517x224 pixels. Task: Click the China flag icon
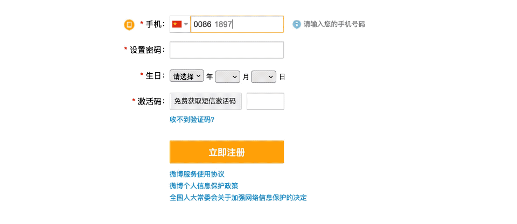[x=177, y=24]
